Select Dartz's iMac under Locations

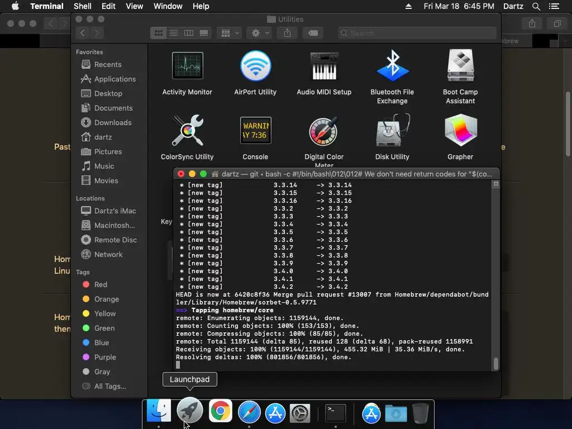pos(109,211)
